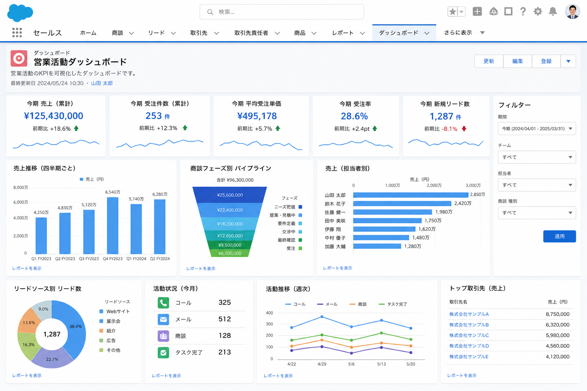Click the コール phone icon
Viewport: 587px width, 391px height.
pos(163,303)
